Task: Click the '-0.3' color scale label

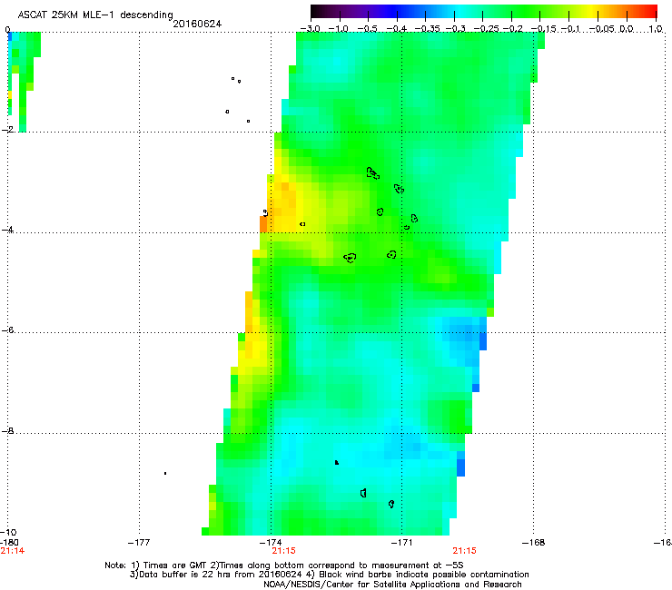Action: (x=456, y=29)
